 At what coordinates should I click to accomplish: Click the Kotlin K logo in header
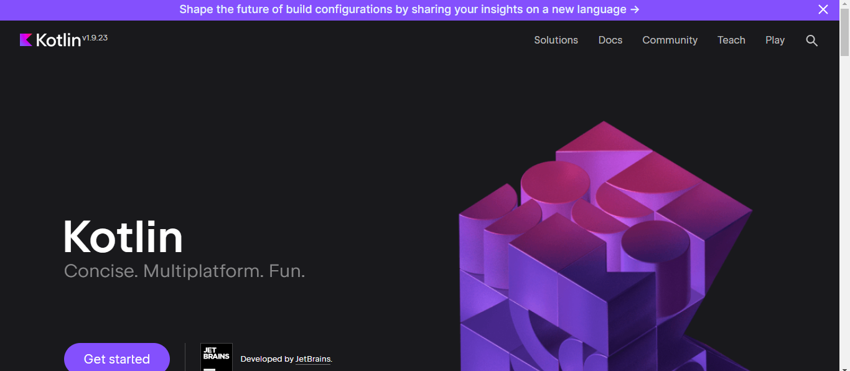click(26, 40)
